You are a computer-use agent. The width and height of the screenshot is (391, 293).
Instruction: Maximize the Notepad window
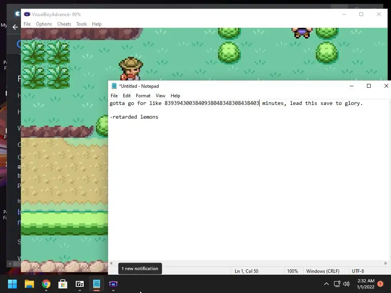click(369, 86)
